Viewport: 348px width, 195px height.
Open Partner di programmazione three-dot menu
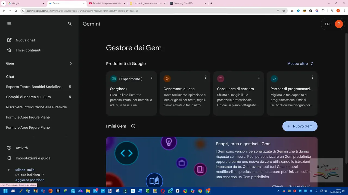312,77
